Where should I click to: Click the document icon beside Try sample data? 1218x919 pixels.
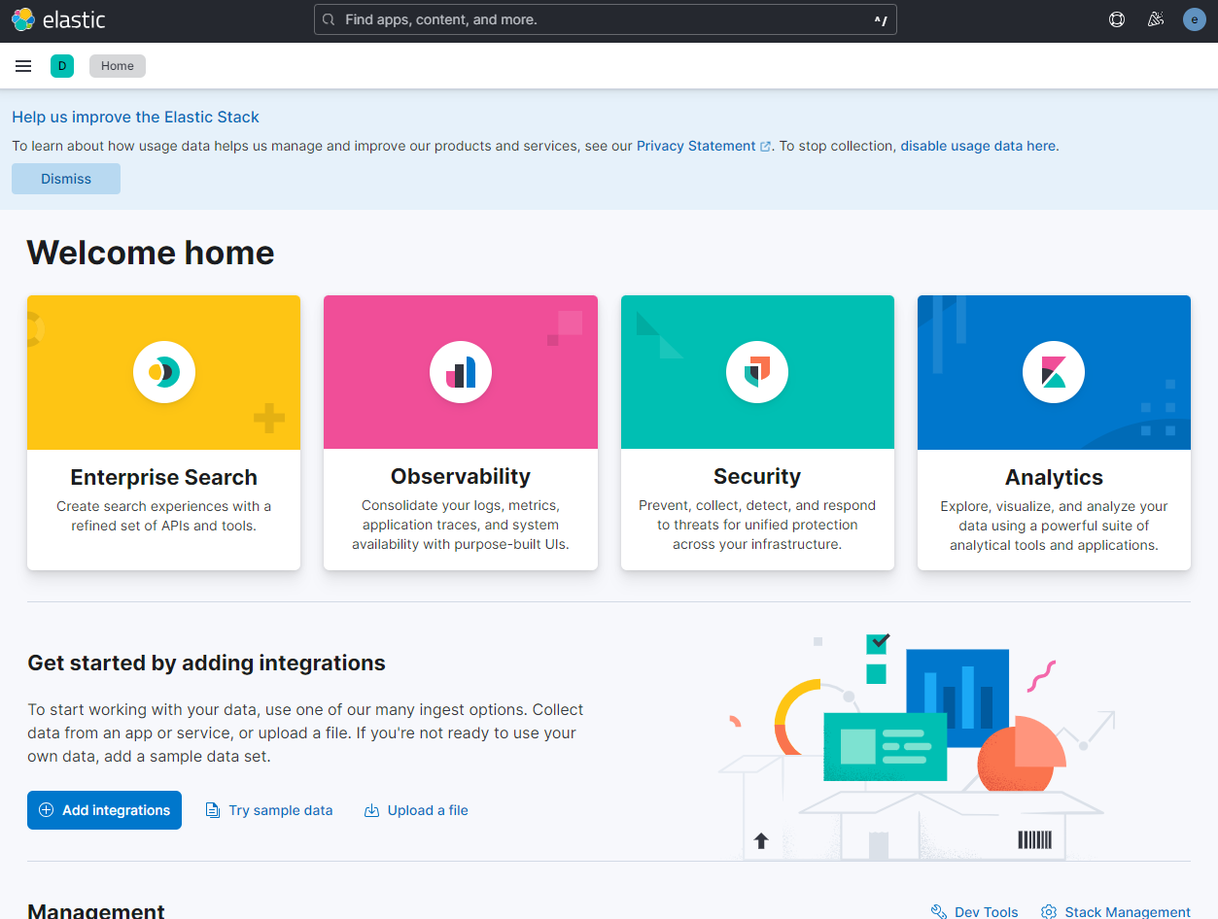click(x=213, y=810)
